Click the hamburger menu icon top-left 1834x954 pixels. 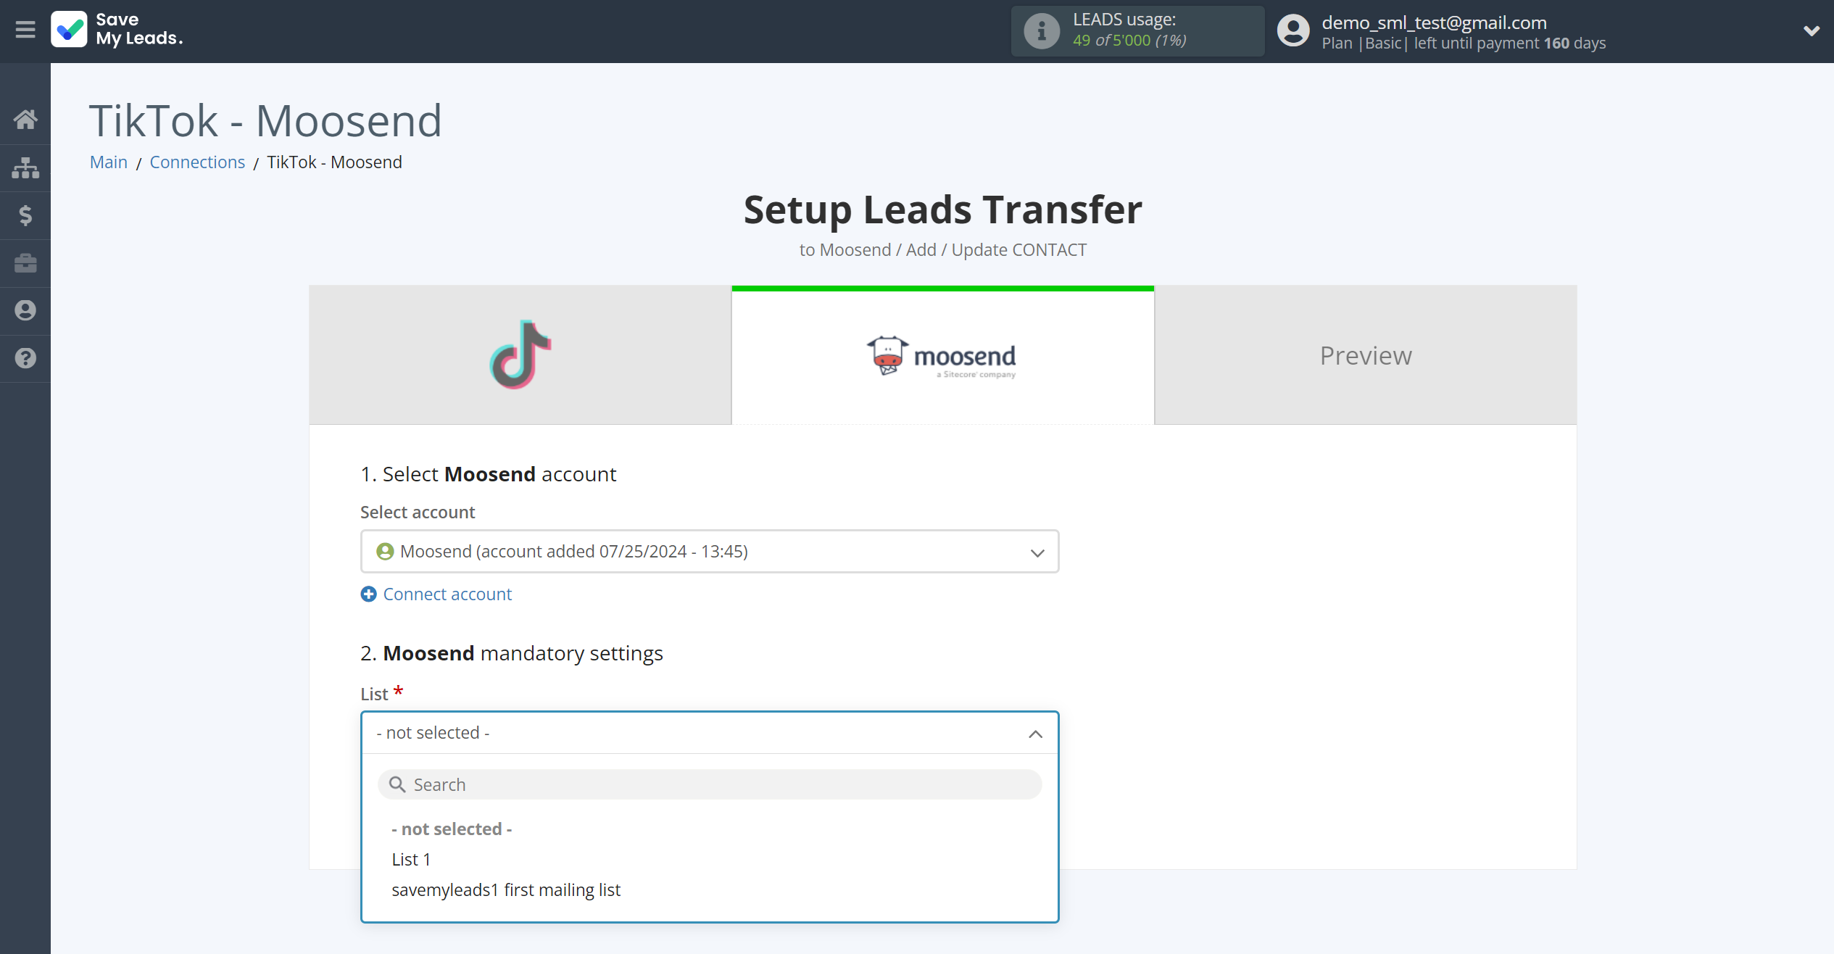click(x=24, y=29)
